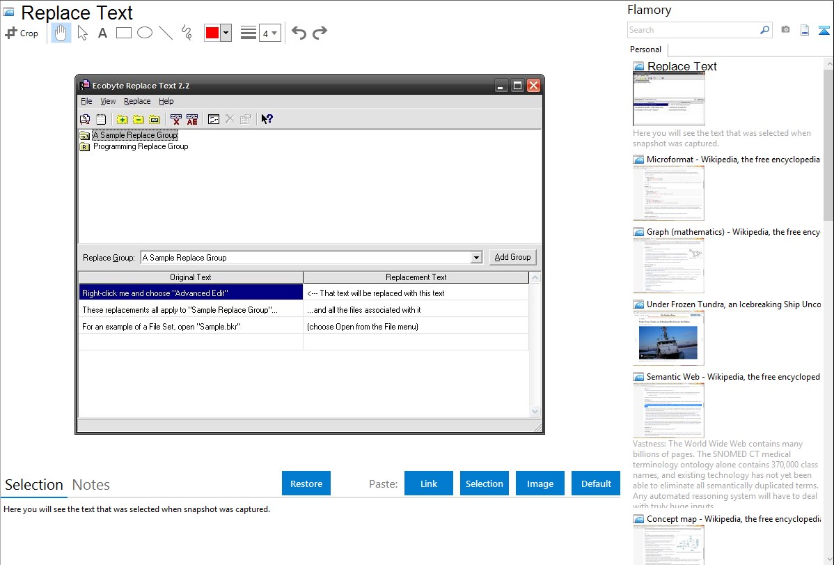
Task: Open the Replace Text snapshot thumbnail
Action: click(668, 99)
